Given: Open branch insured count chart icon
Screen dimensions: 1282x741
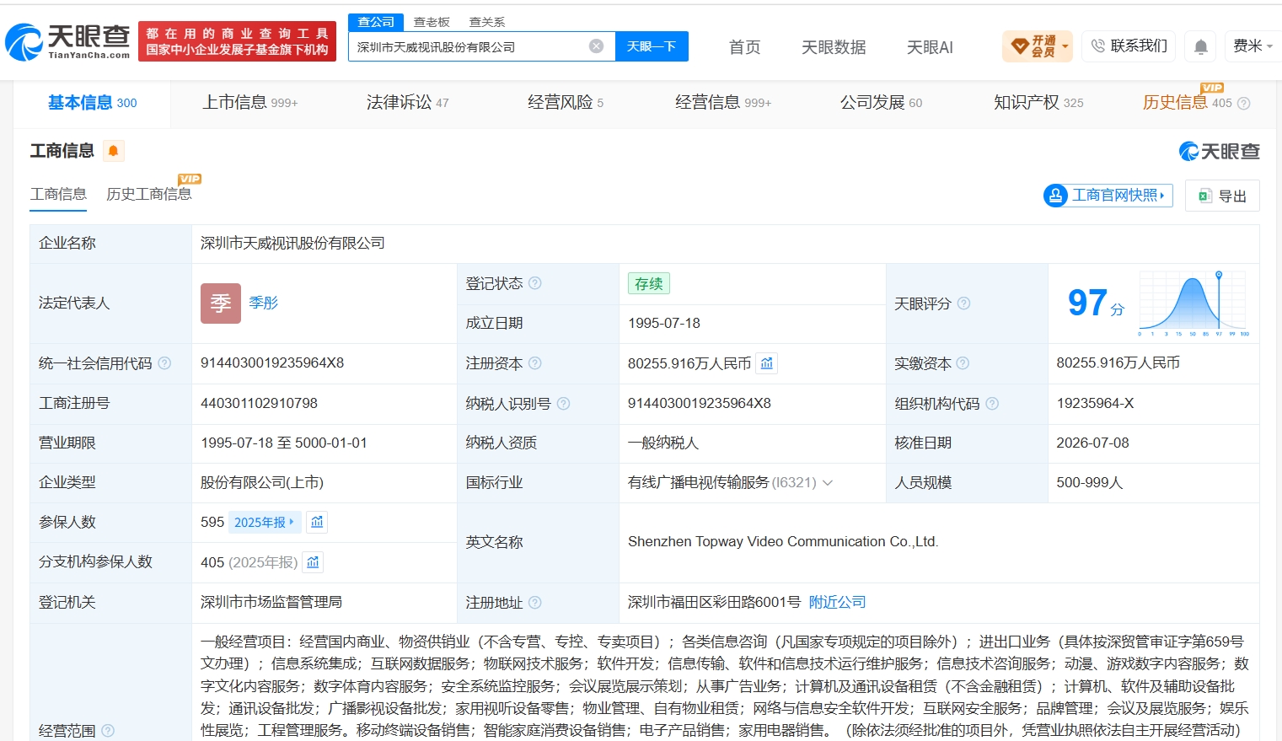Looking at the screenshot, I should tap(313, 562).
